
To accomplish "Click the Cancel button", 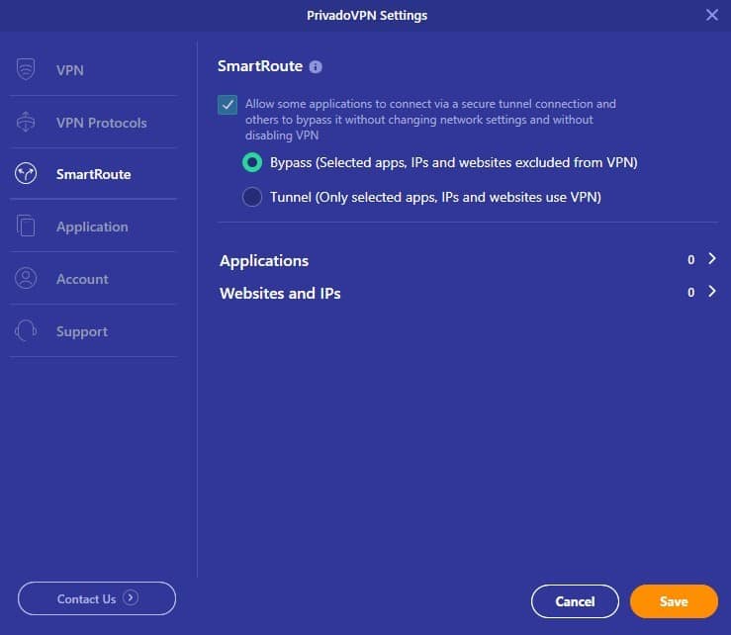I will click(x=575, y=601).
